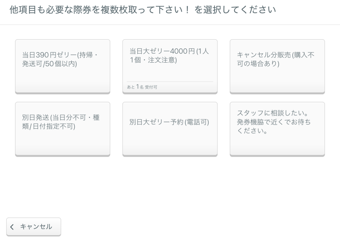The height and width of the screenshot is (249, 340).
Task: Choose スタッフに相談したい option tile
Action: (x=277, y=129)
